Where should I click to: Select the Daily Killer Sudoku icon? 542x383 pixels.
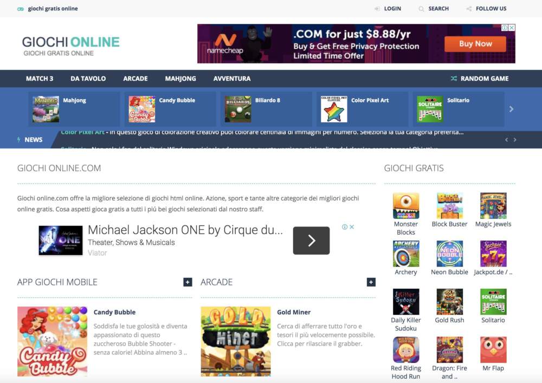405,301
